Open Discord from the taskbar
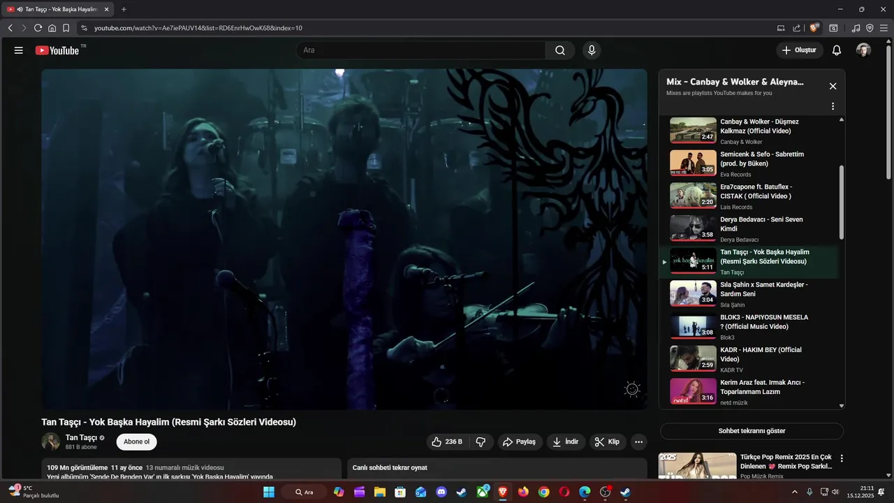Screen dimensions: 894x503 coord(441,492)
